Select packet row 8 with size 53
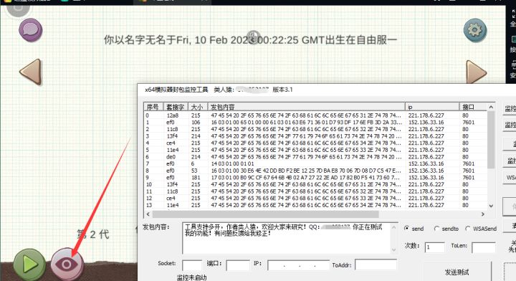Screen dimensions: 516x281 (315, 171)
